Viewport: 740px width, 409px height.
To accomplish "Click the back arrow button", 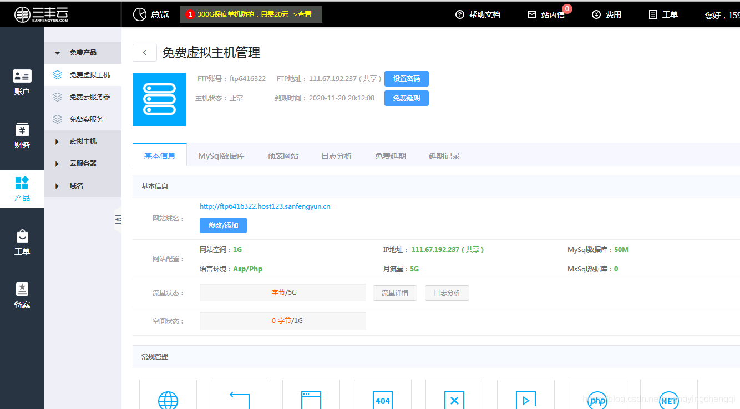I will pos(145,53).
